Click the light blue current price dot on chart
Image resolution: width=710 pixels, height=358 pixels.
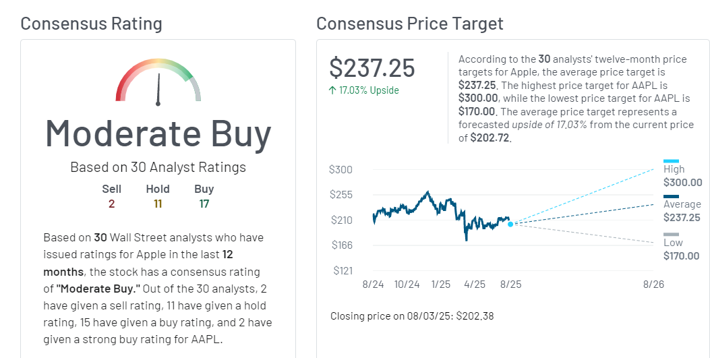point(510,224)
